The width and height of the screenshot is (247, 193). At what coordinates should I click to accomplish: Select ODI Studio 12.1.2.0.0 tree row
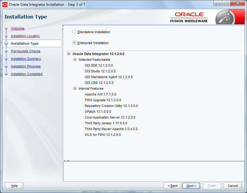pyautogui.click(x=100, y=71)
